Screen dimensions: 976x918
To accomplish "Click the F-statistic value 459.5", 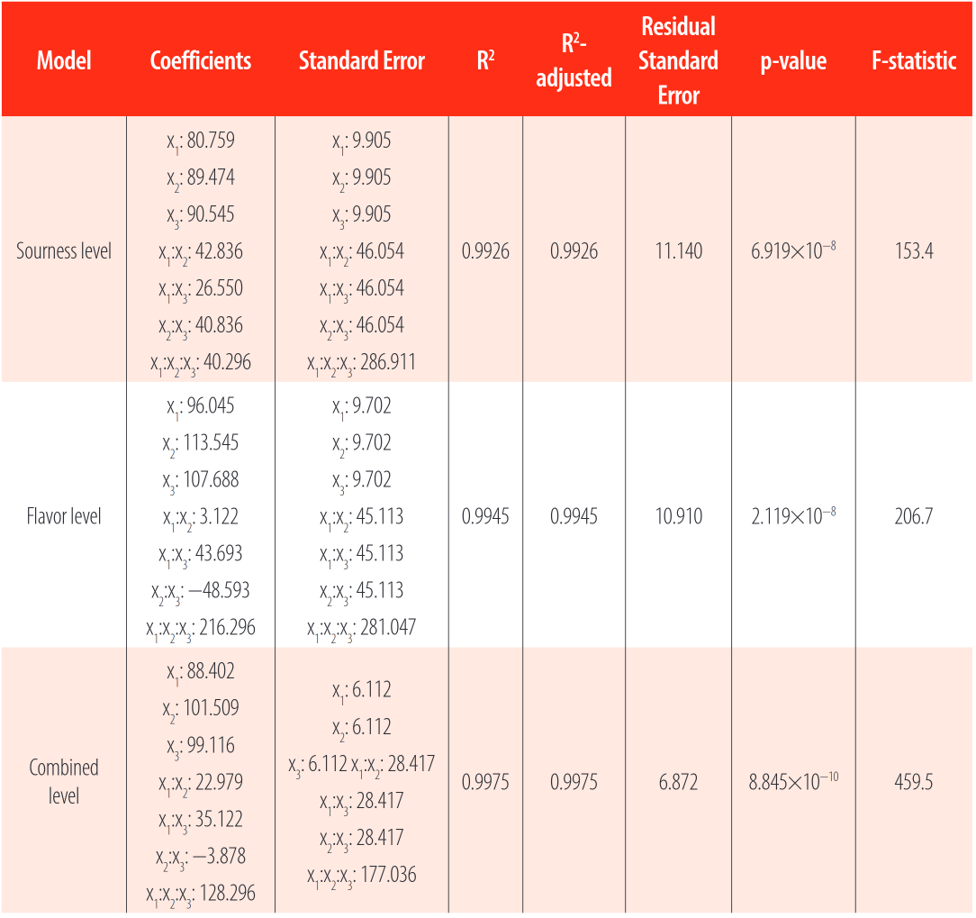I will [x=913, y=782].
